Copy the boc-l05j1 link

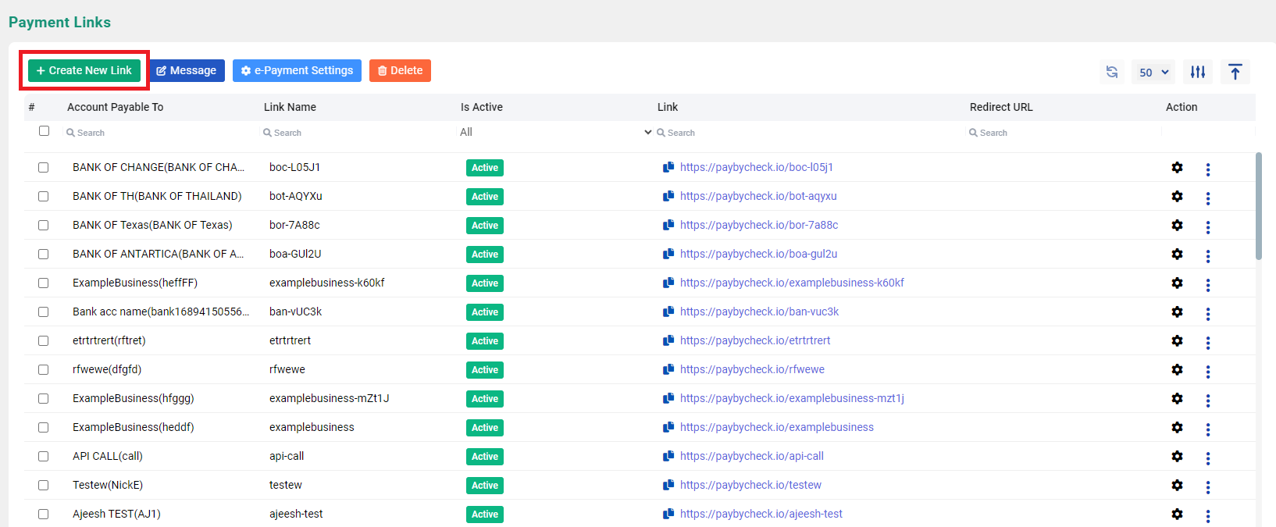pos(668,167)
